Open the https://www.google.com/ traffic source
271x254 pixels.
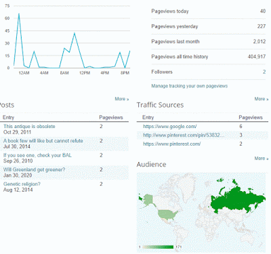point(169,127)
